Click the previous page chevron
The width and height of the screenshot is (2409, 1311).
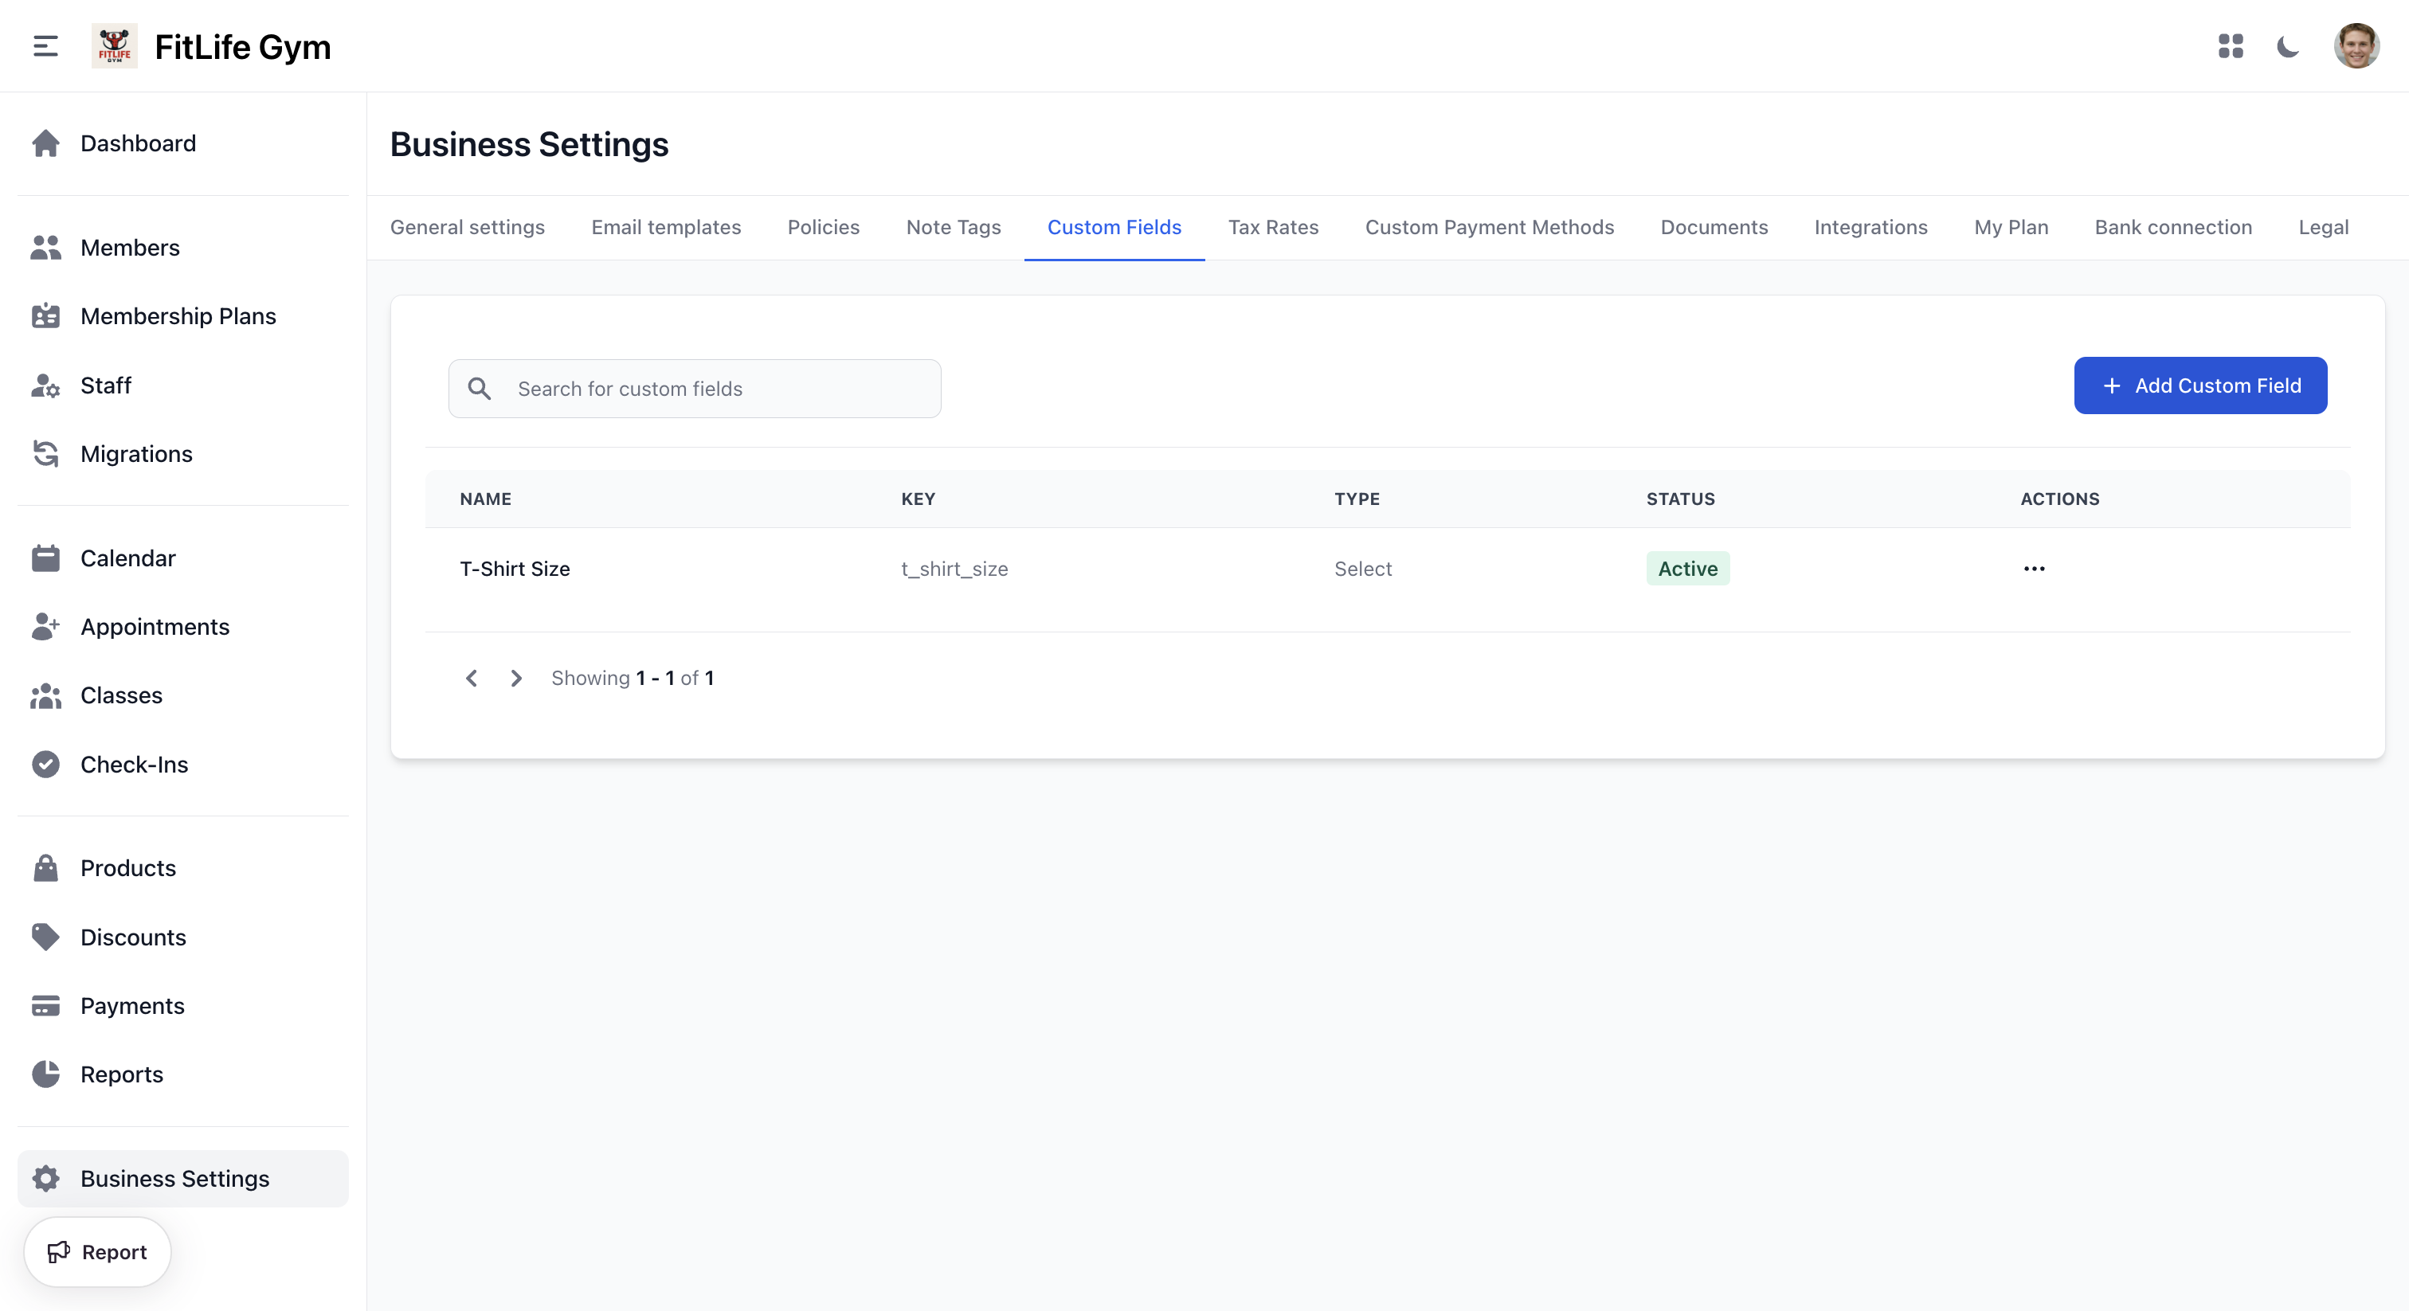coord(472,678)
